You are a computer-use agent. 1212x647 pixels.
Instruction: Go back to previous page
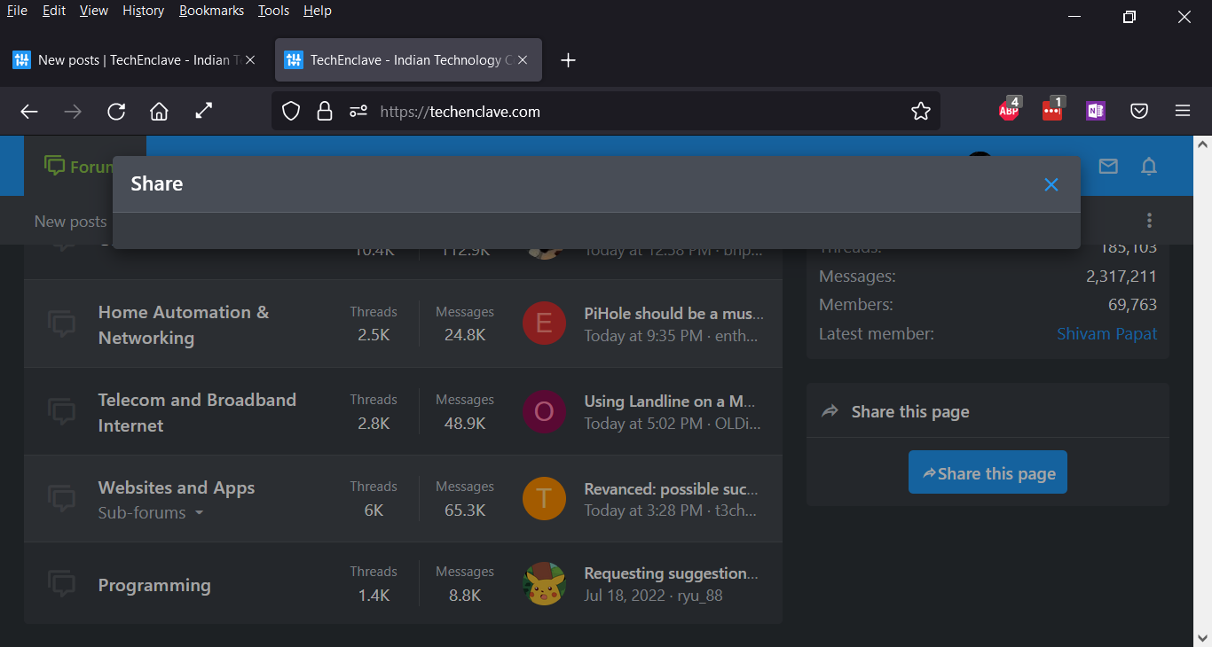pyautogui.click(x=29, y=111)
